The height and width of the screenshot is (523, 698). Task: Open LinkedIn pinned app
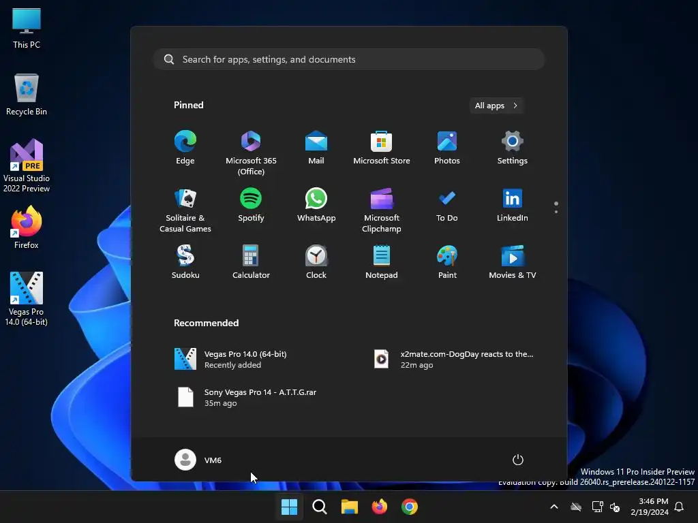pyautogui.click(x=513, y=205)
